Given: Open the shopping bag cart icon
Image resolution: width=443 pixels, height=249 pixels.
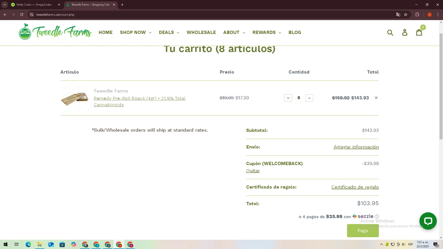Looking at the screenshot, I should pos(419,32).
